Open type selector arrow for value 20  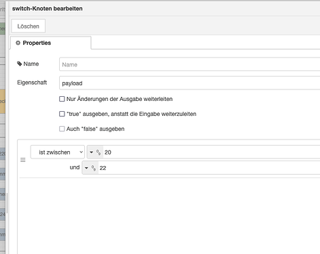(x=91, y=152)
